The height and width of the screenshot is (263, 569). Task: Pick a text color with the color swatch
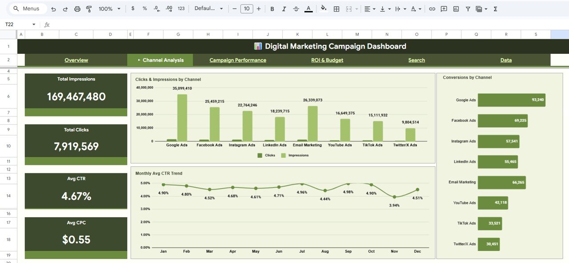point(309,8)
